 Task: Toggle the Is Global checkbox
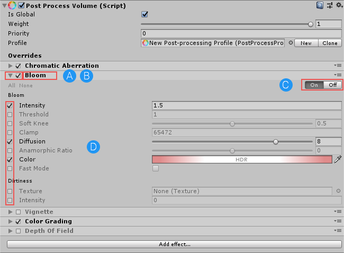pos(144,14)
